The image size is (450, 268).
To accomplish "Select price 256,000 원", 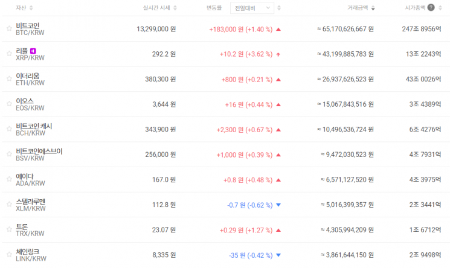I will (x=161, y=155).
